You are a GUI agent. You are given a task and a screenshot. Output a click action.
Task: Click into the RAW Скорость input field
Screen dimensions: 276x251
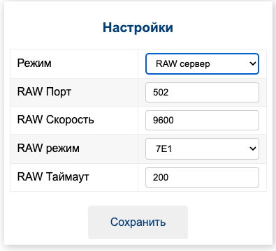coord(202,120)
